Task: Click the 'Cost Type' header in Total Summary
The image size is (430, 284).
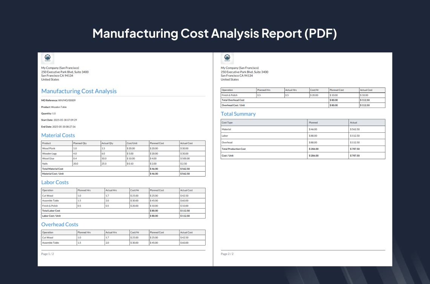Action: click(227, 123)
